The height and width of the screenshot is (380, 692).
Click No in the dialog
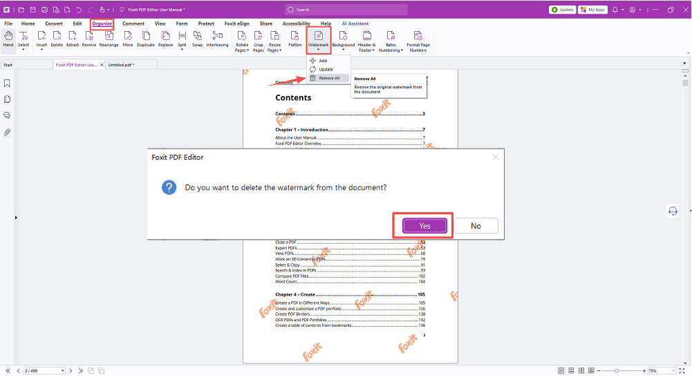[x=476, y=226]
